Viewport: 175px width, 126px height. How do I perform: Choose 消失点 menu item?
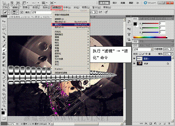pos(71,27)
